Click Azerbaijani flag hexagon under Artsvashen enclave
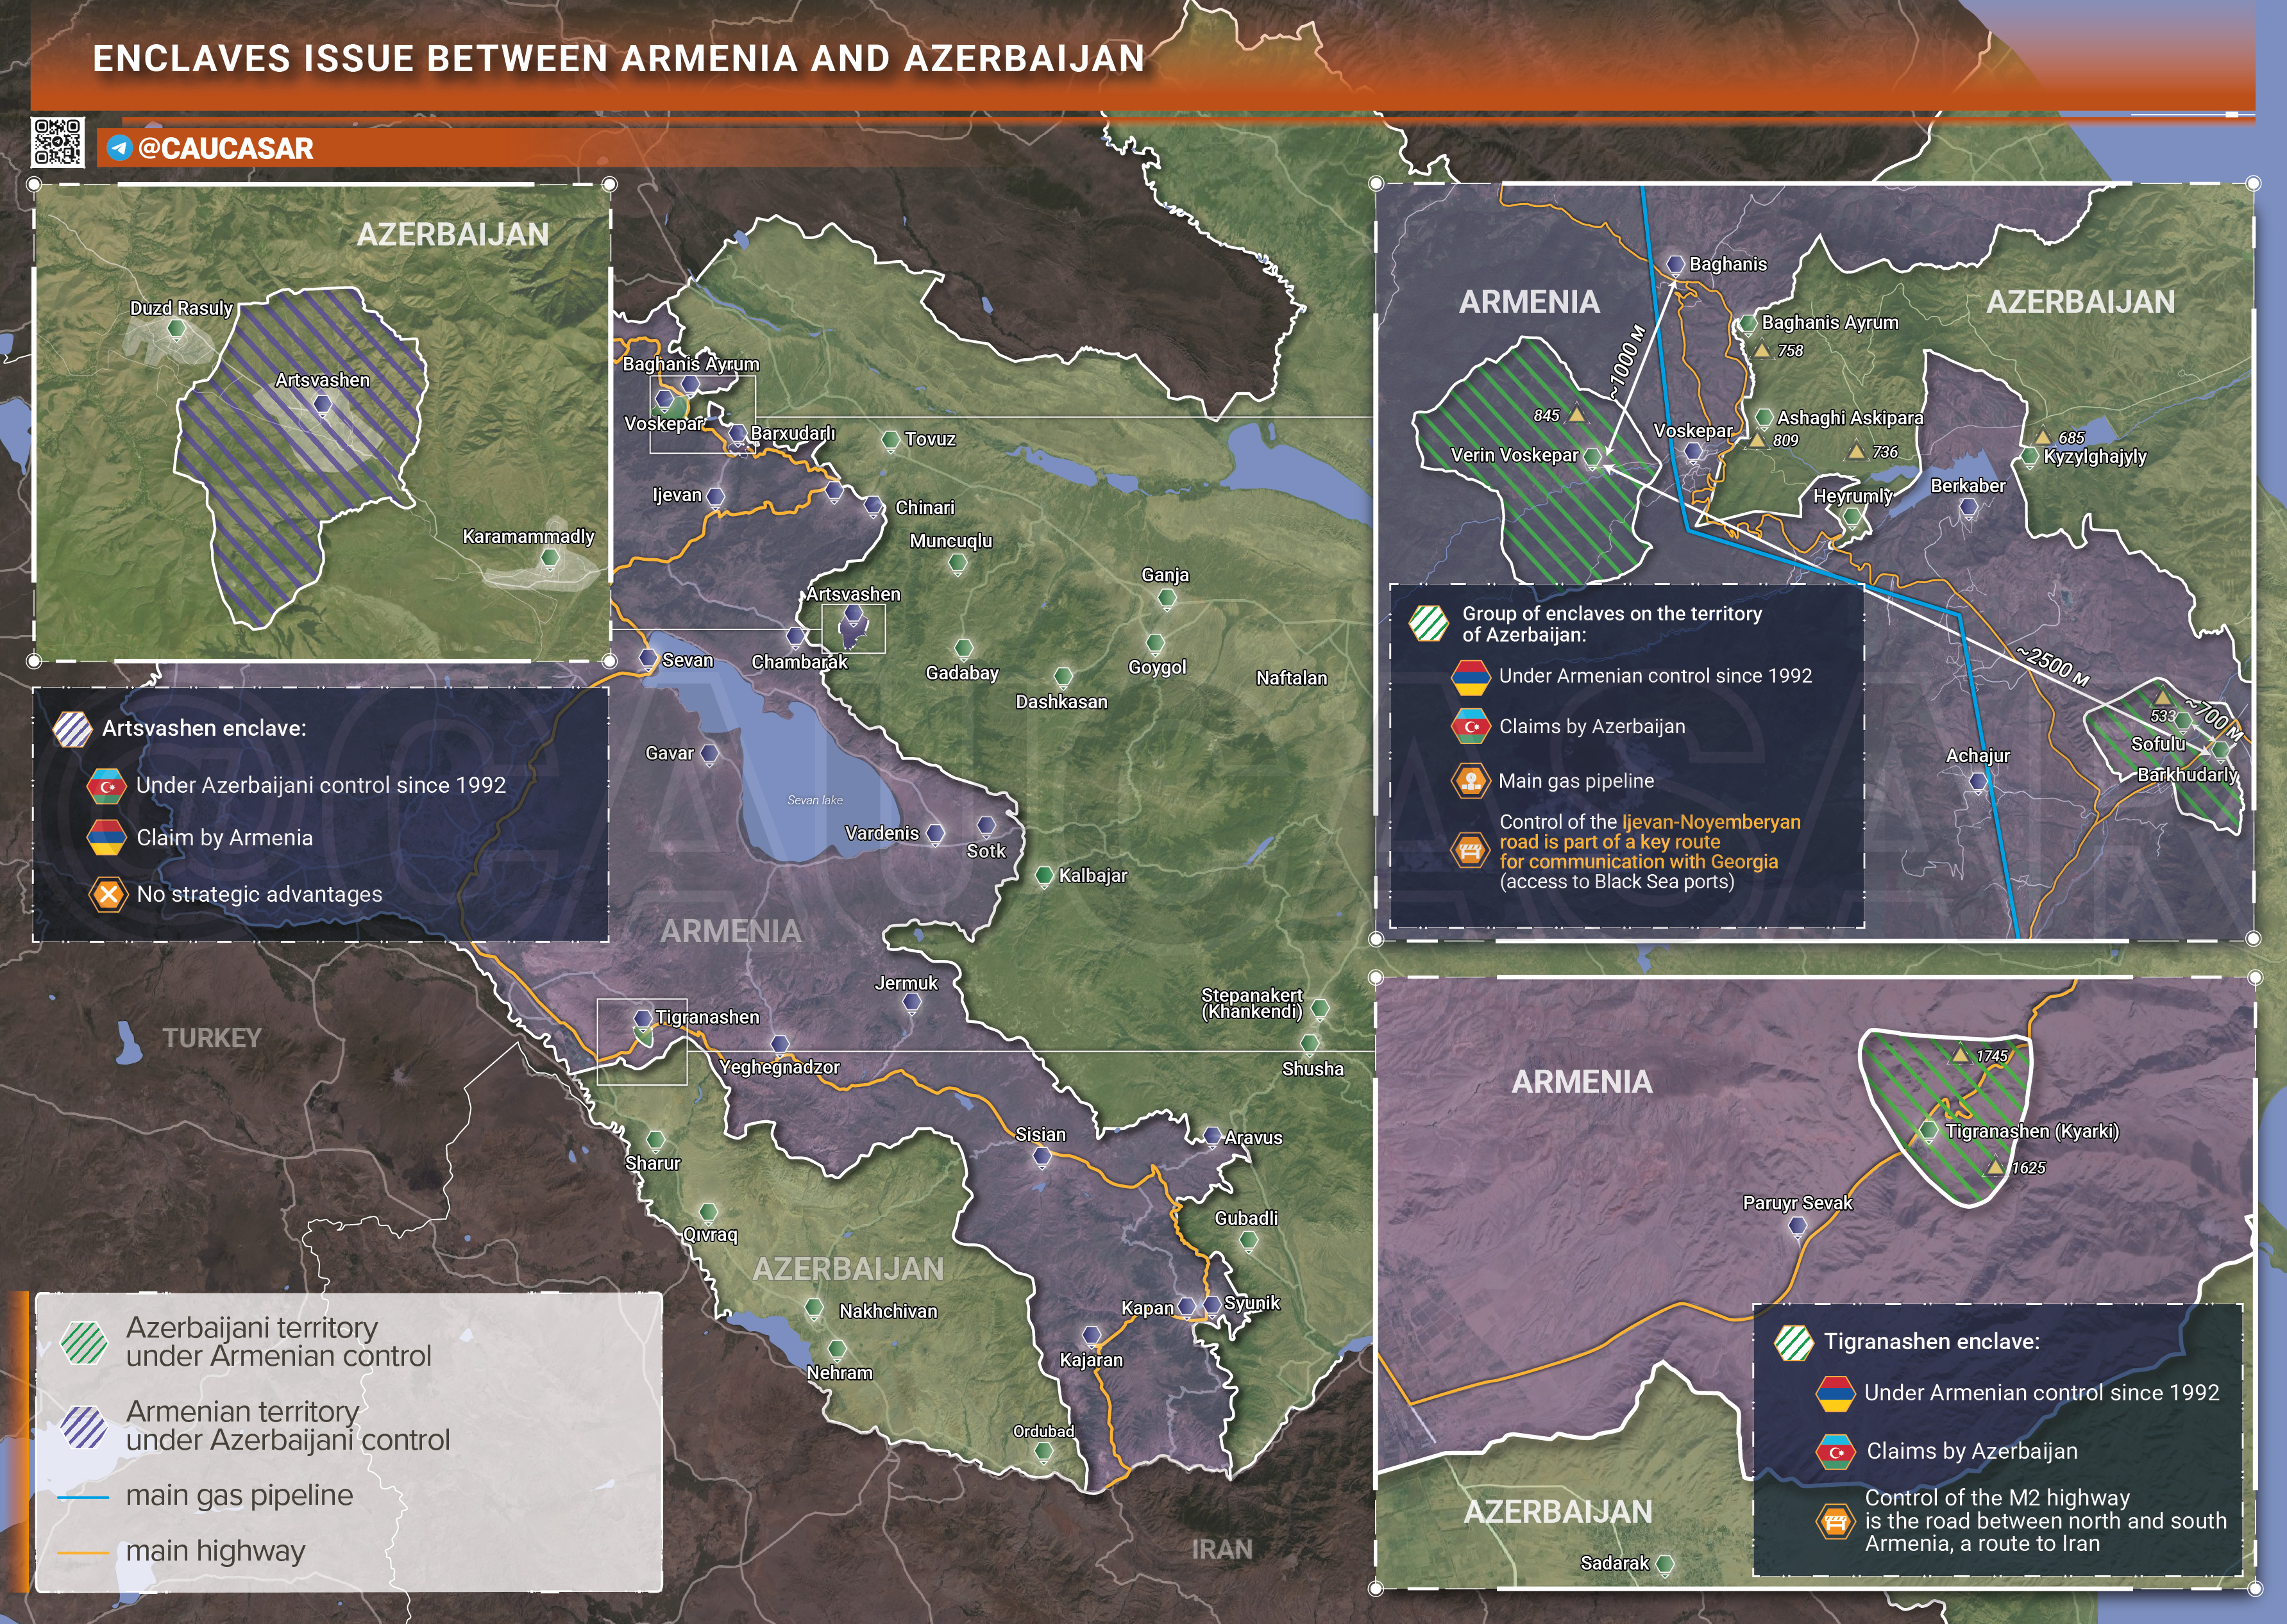Viewport: 2287px width, 1624px height. click(106, 786)
